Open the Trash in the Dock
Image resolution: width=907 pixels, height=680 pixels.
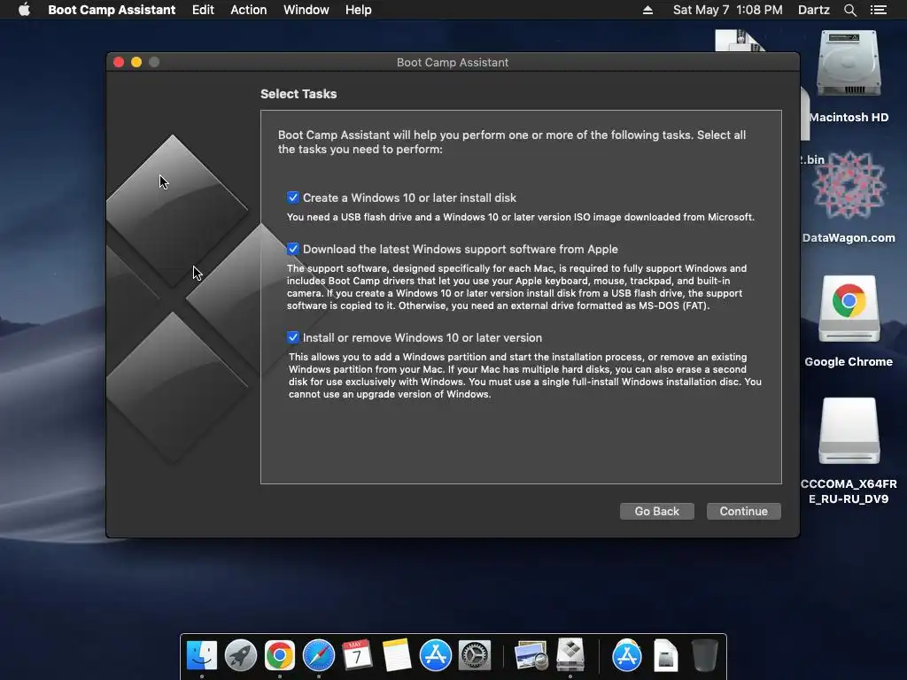tap(704, 656)
